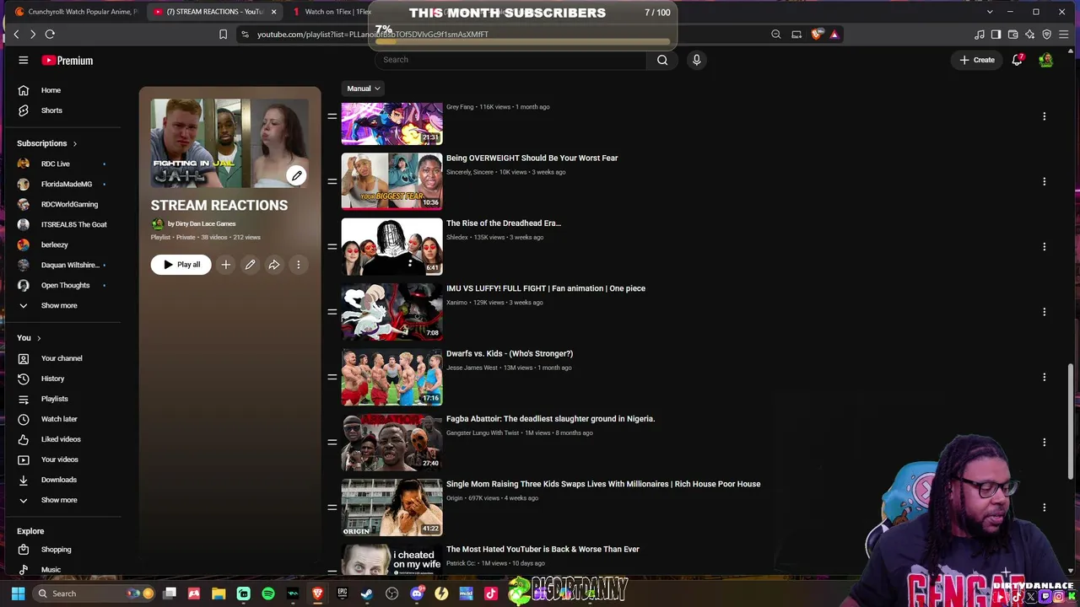Open Spotify from the taskbar
The width and height of the screenshot is (1080, 607).
pos(268,594)
